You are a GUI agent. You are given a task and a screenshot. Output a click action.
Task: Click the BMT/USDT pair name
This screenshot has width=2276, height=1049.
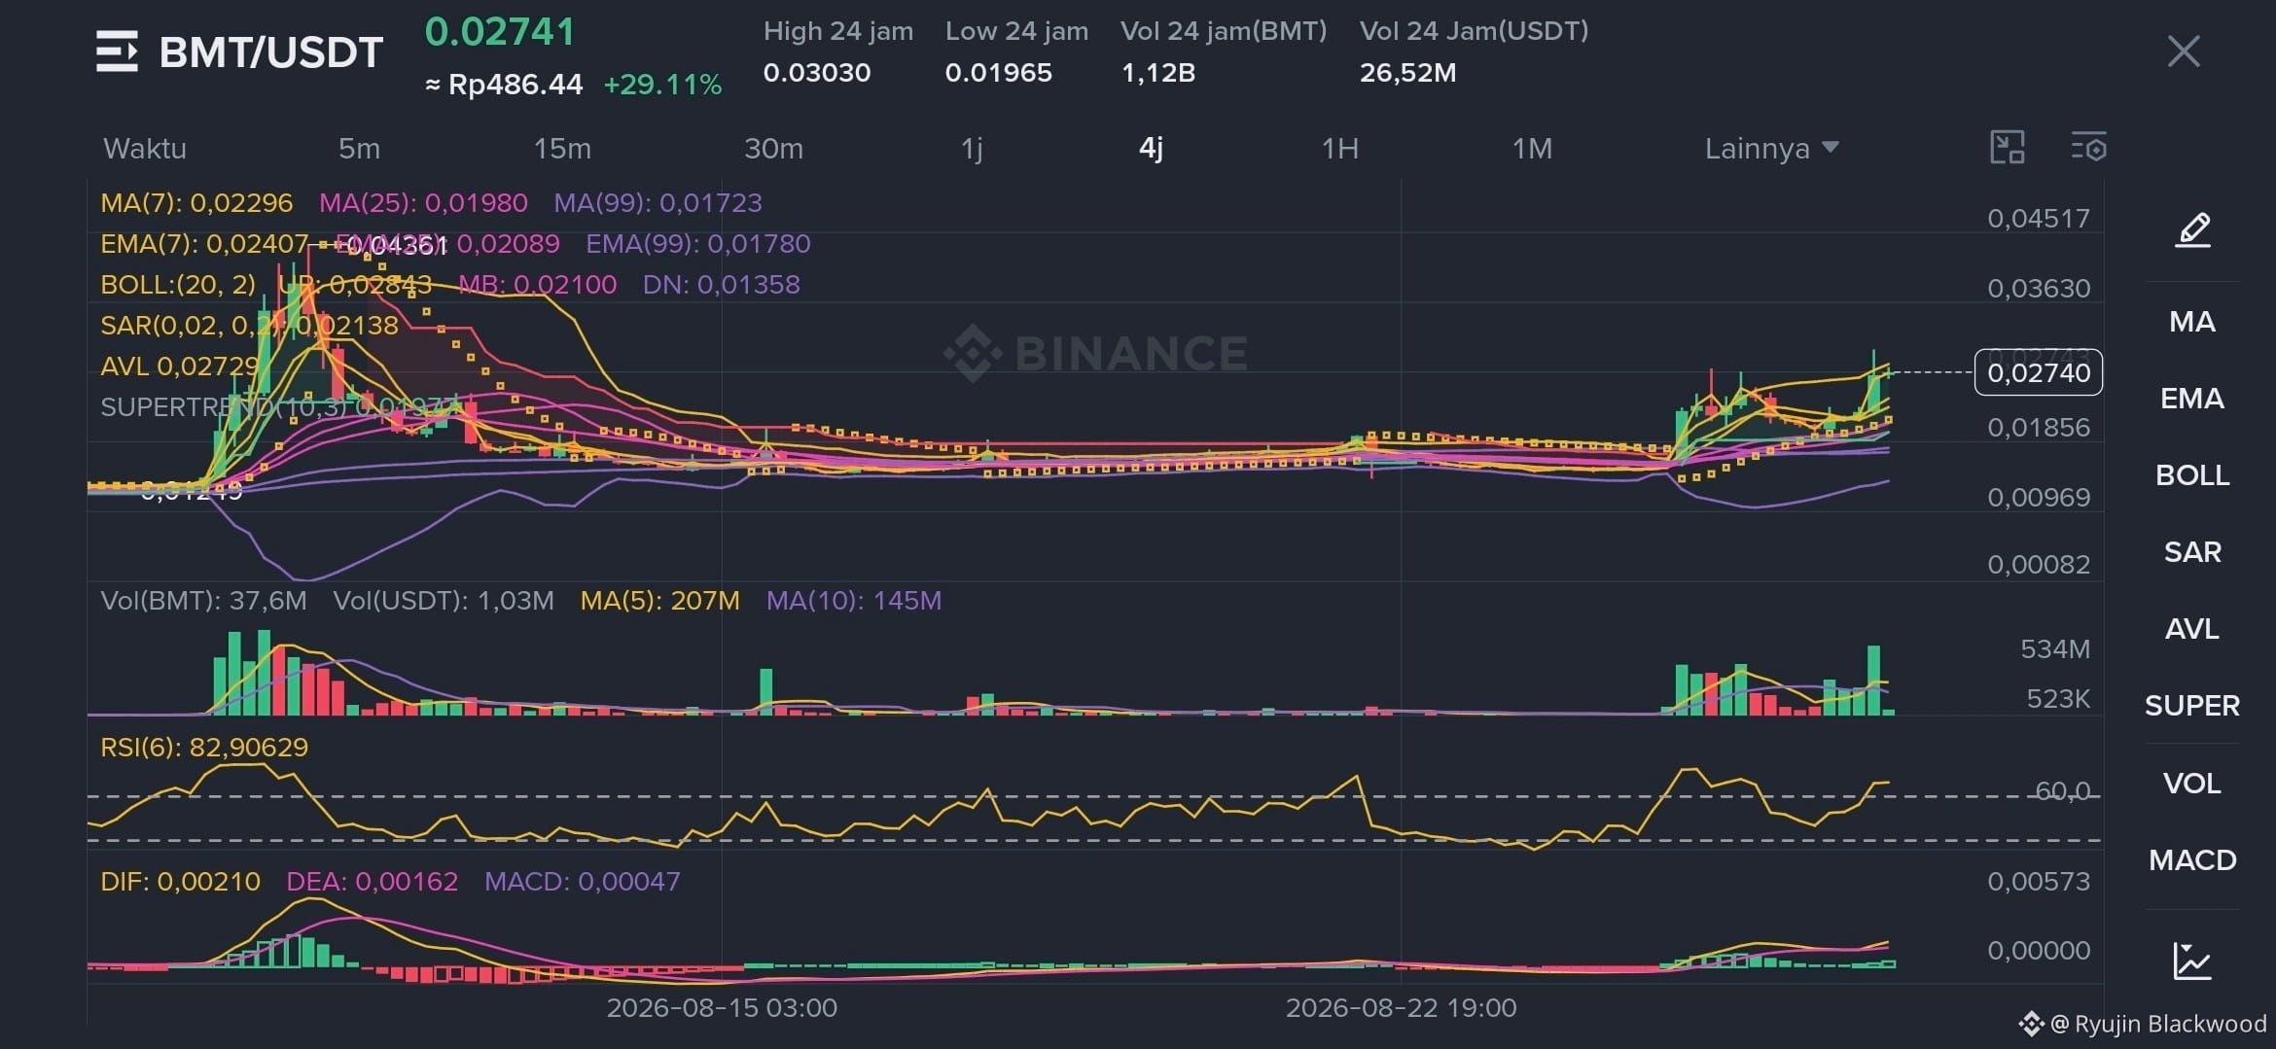(270, 52)
